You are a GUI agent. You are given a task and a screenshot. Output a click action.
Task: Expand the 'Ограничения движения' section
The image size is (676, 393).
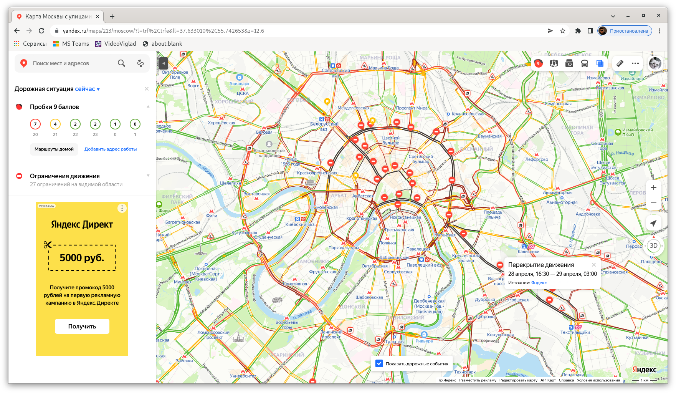[x=148, y=176]
